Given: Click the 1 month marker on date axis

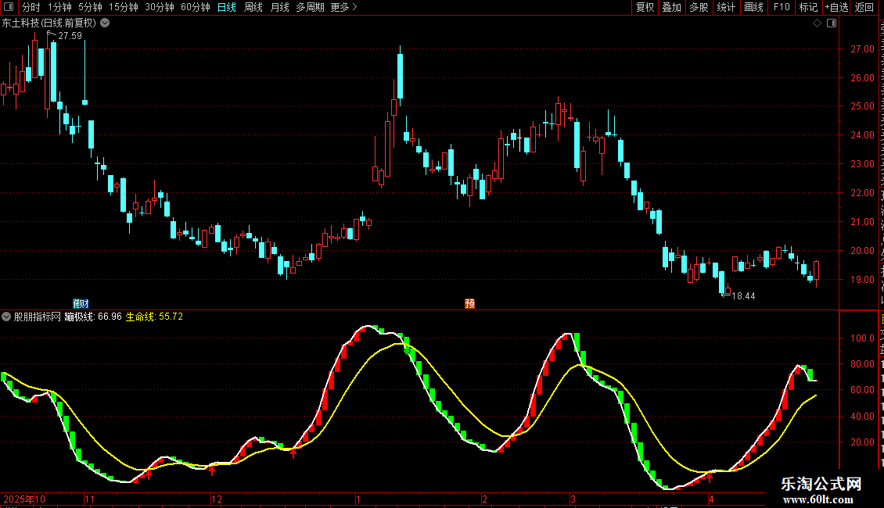Looking at the screenshot, I should click(x=358, y=499).
